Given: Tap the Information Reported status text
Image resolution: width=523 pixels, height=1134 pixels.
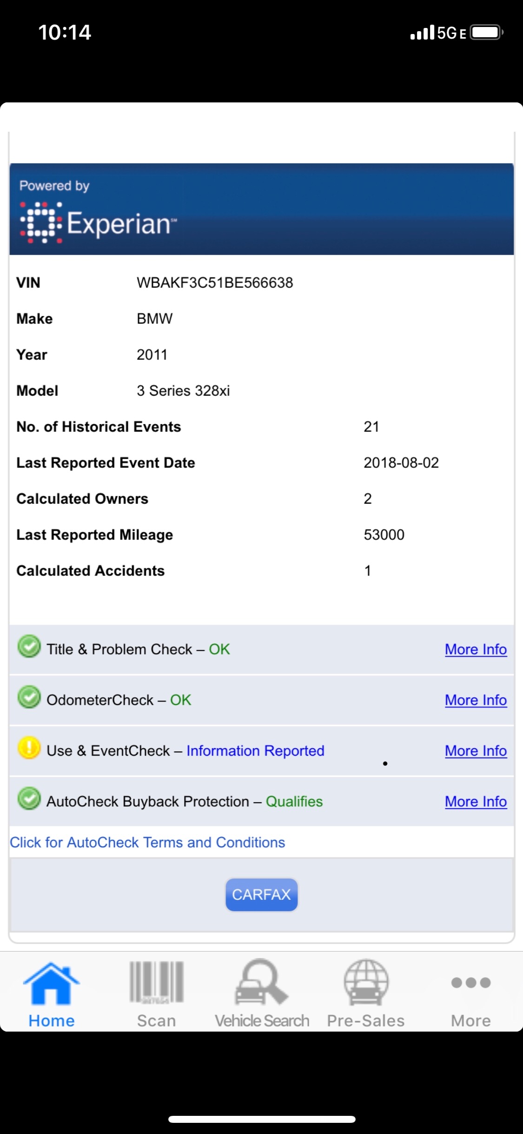Looking at the screenshot, I should 255,751.
